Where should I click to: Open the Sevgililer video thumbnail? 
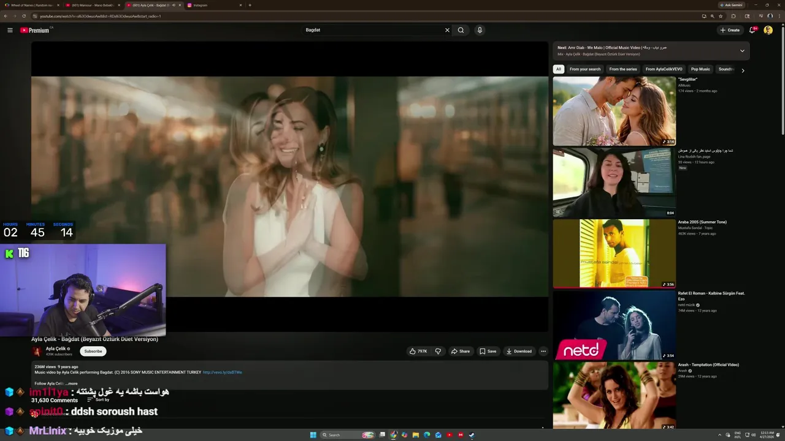614,111
